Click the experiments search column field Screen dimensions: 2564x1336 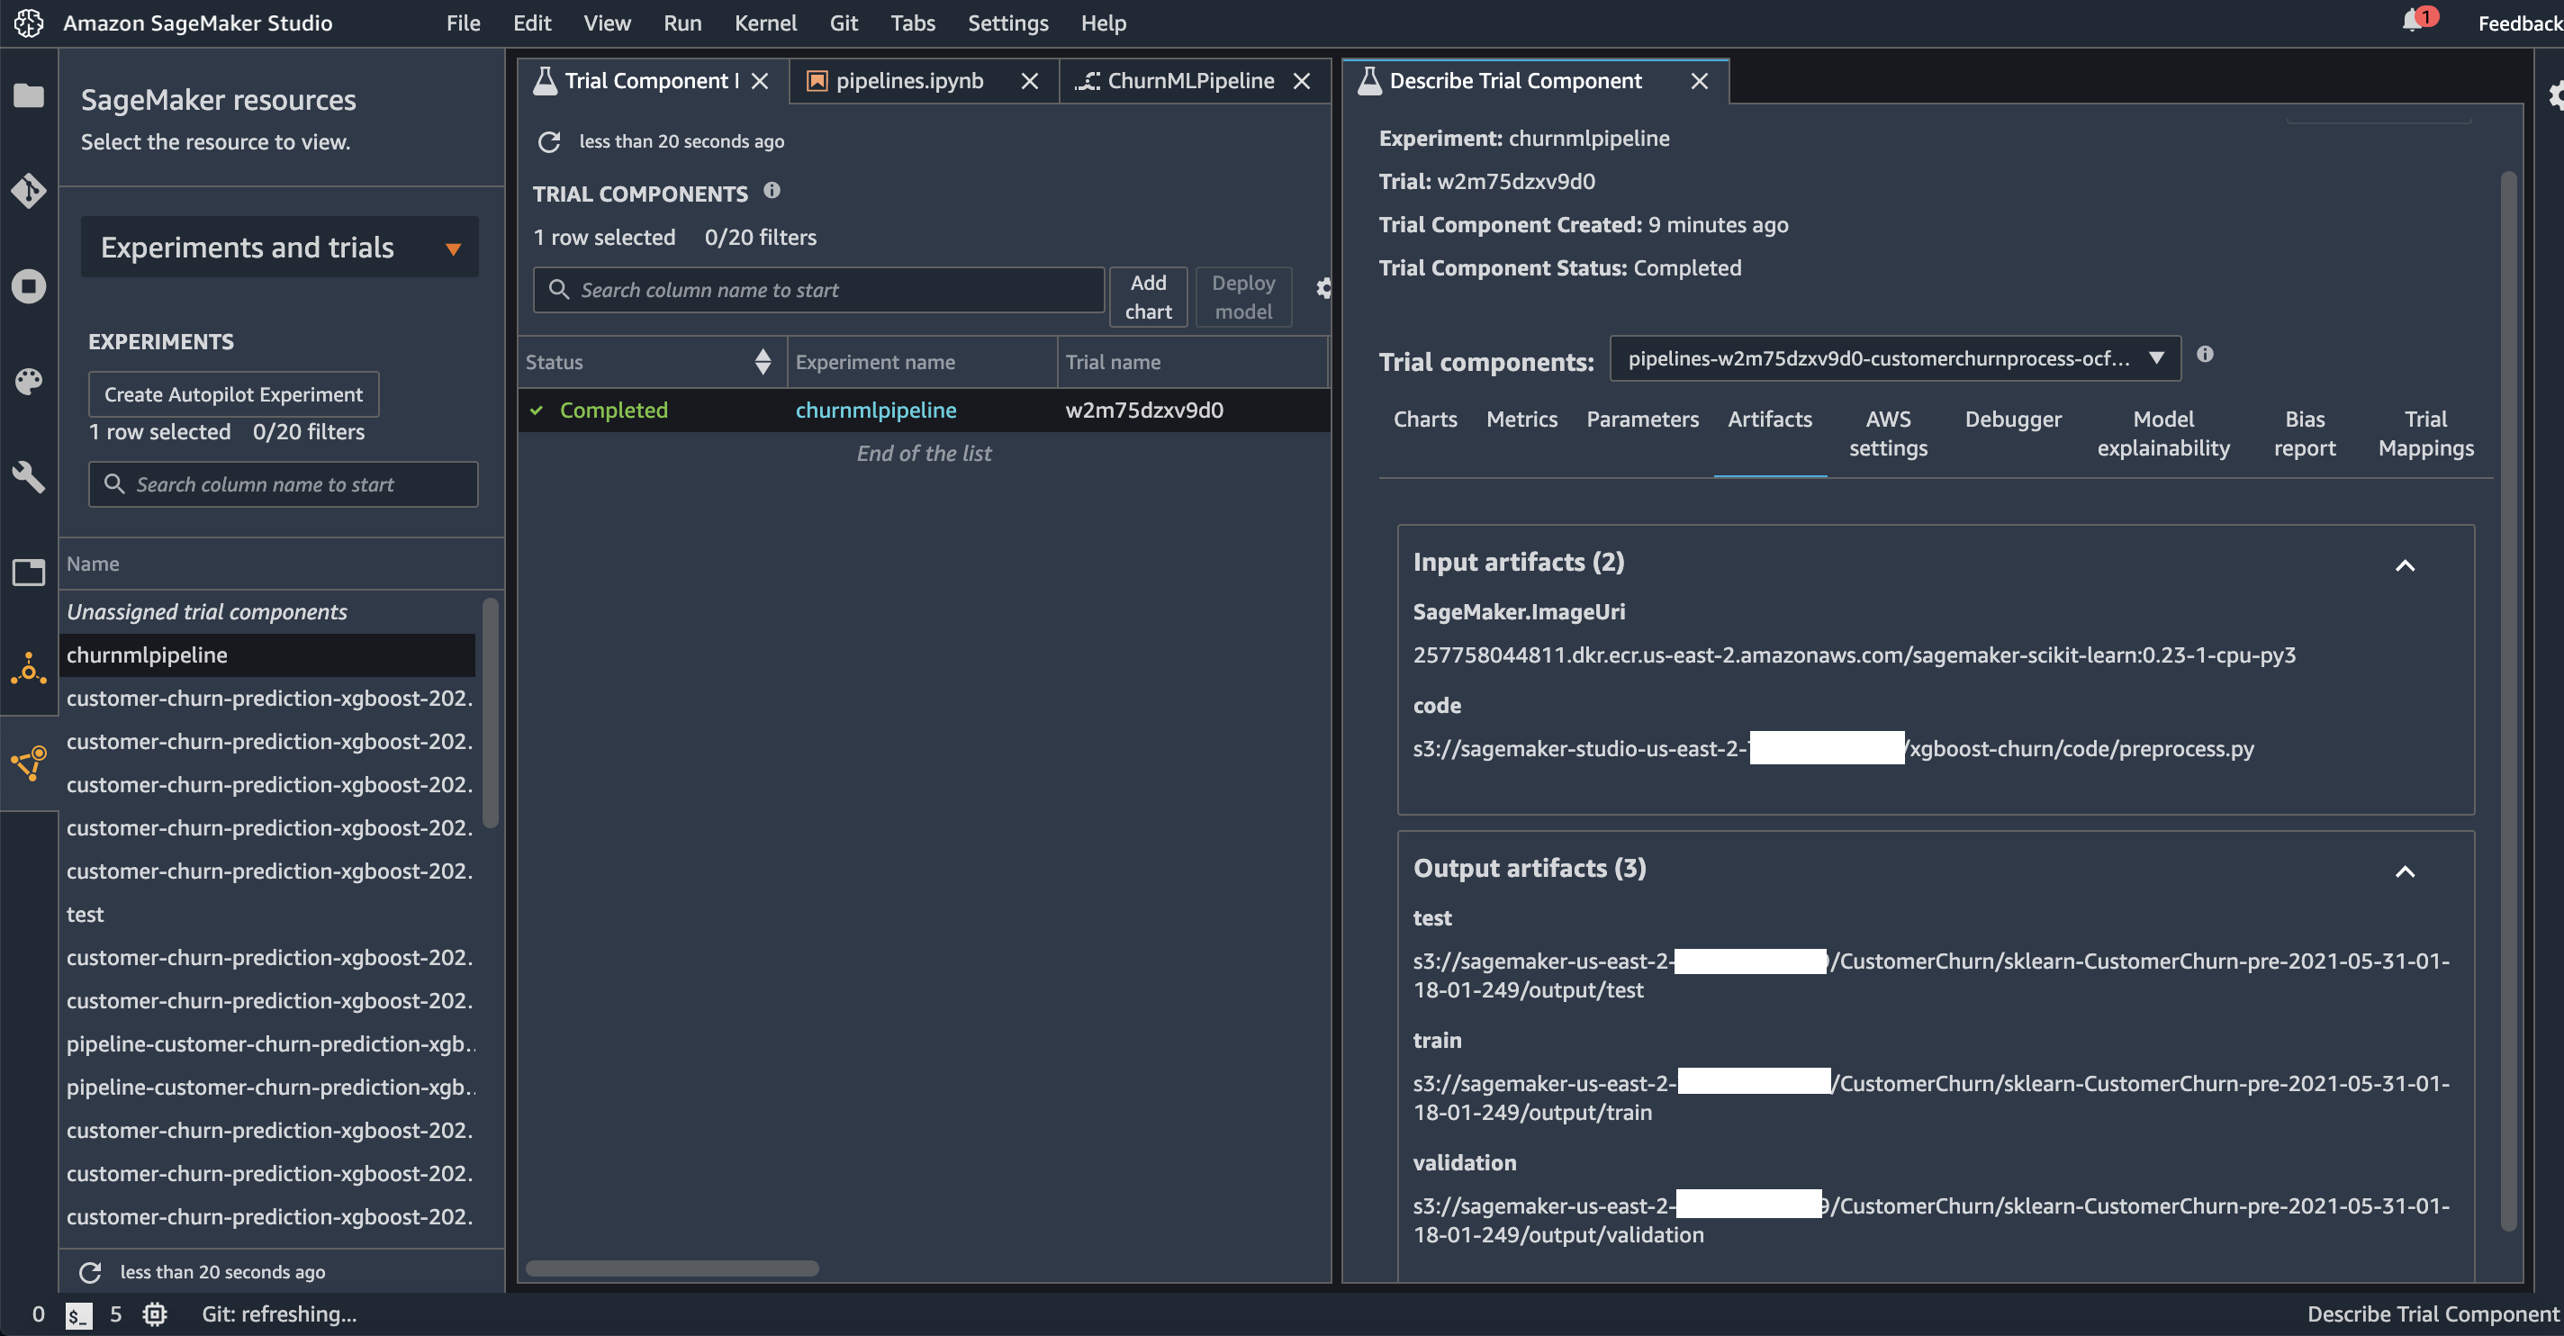coord(283,483)
